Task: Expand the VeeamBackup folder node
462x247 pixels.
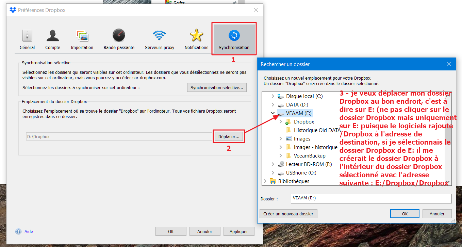Action: [x=280, y=155]
